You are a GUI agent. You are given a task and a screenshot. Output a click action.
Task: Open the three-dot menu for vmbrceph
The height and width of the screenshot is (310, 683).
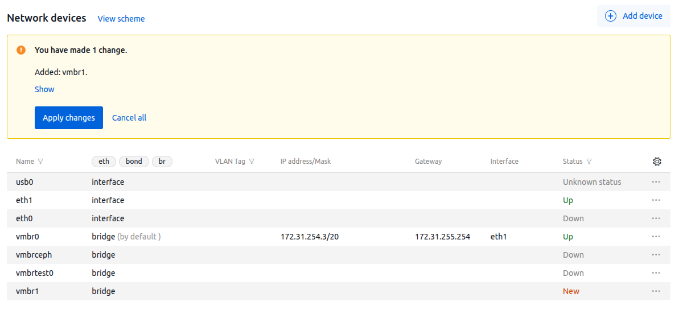(656, 255)
